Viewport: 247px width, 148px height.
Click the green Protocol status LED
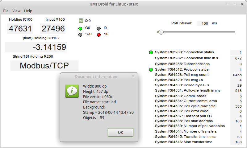[151, 69]
